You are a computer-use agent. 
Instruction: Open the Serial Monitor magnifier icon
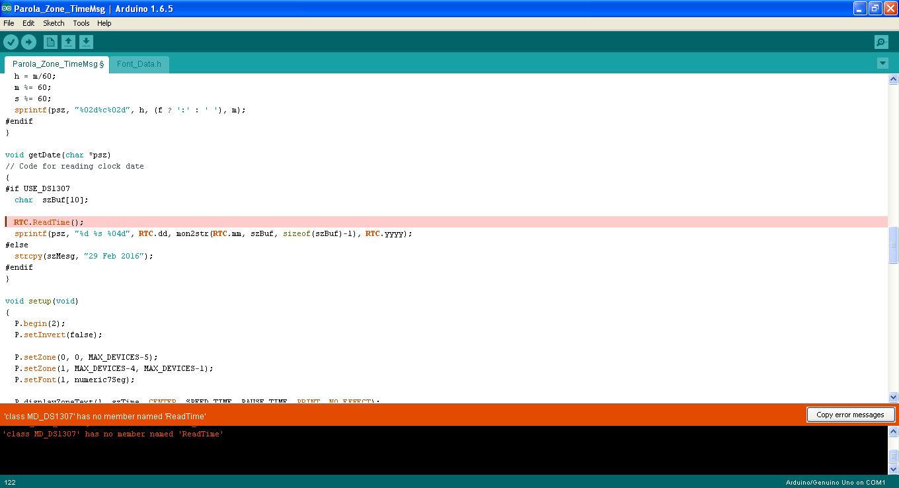click(881, 42)
